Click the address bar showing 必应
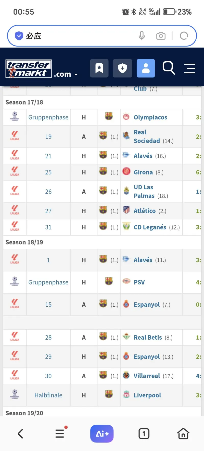 pos(76,36)
